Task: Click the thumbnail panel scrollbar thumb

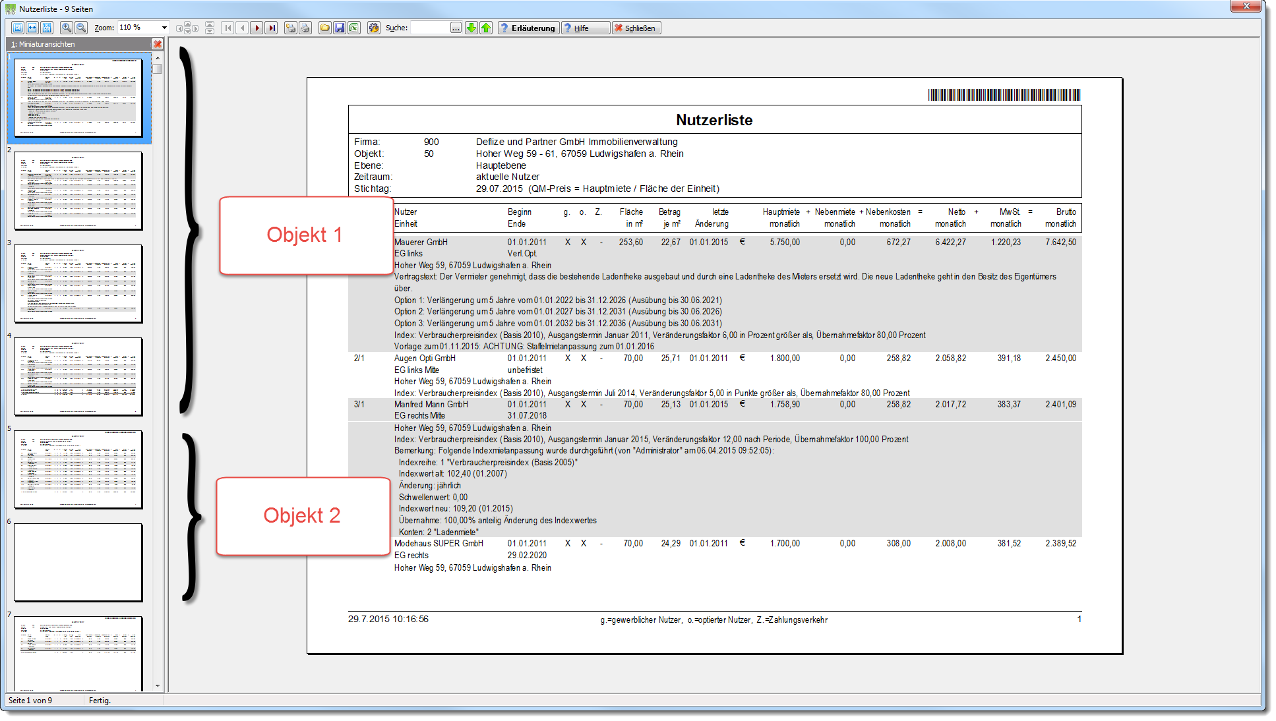Action: click(x=158, y=69)
